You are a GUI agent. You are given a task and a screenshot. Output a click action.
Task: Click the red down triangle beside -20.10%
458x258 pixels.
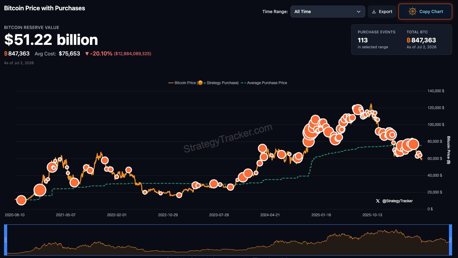(87, 54)
